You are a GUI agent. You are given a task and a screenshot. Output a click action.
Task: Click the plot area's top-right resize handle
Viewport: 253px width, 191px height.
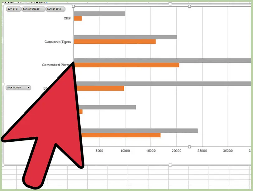point(189,6)
